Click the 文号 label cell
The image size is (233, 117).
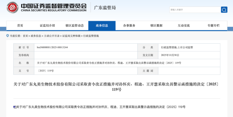[x=24, y=71]
